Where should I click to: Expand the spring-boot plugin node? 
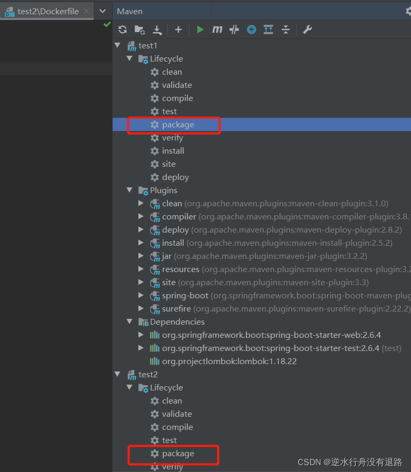(141, 295)
